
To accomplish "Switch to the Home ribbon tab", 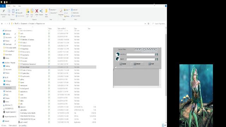I will [x=8, y=6].
